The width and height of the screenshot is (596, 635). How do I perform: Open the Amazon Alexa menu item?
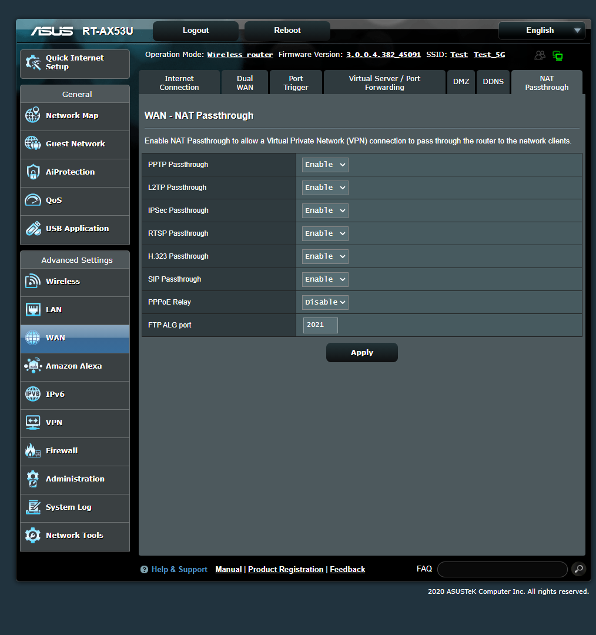point(75,367)
